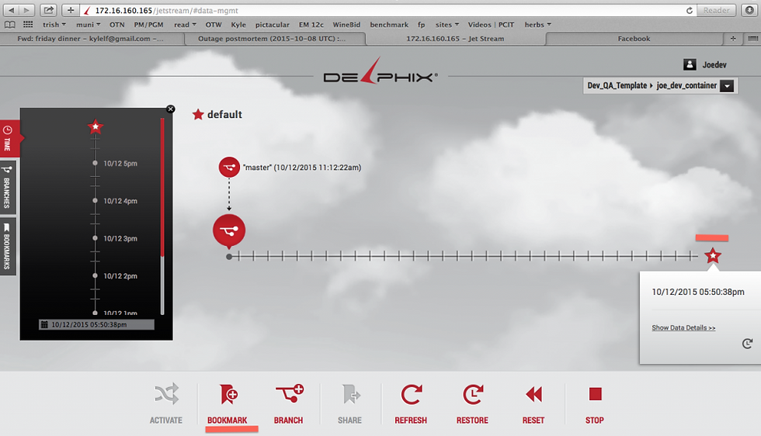
Task: Click the Joedev username
Action: (714, 64)
